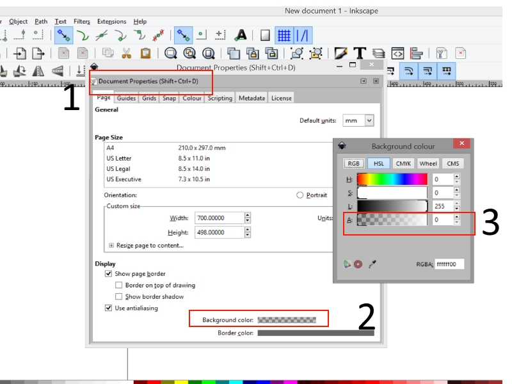Toggle the snap to grid icon
The width and height of the screenshot is (512, 384).
click(x=284, y=35)
